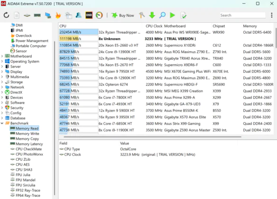
Task: Open preferences hammer tool icon
Action: click(142, 15)
